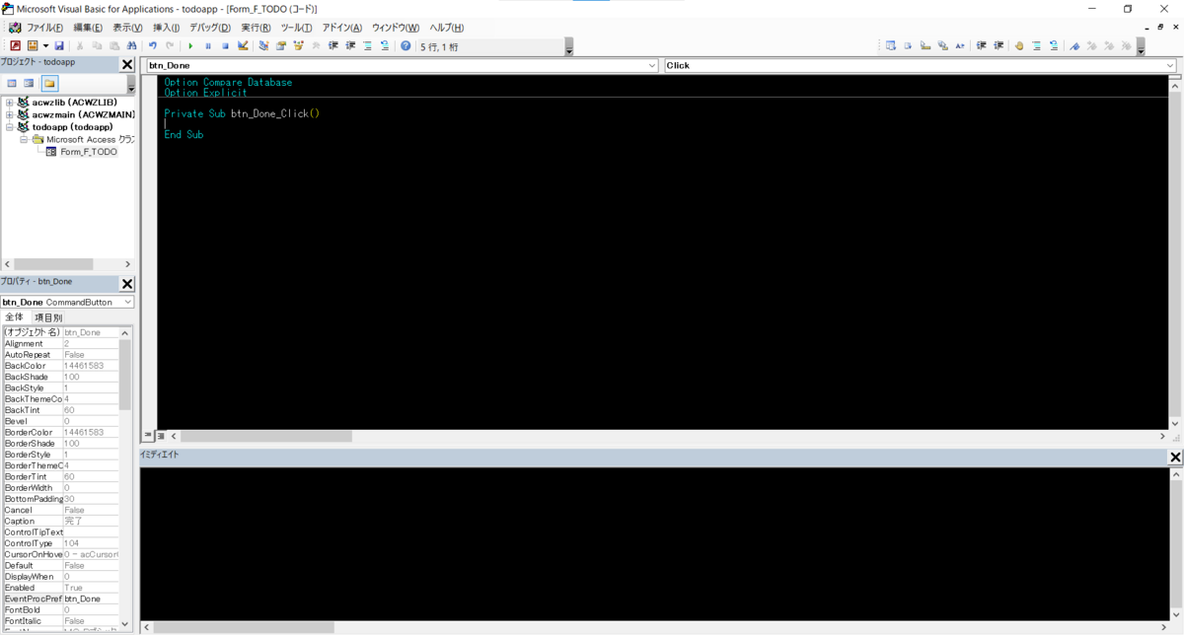Open the btn_Done CommandButton dropdown in Properties
The width and height of the screenshot is (1184, 635).
(128, 302)
